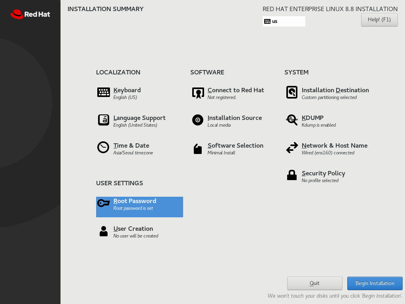Click the 'us' keyboard layout indicator
The image size is (405, 304).
[x=284, y=21]
